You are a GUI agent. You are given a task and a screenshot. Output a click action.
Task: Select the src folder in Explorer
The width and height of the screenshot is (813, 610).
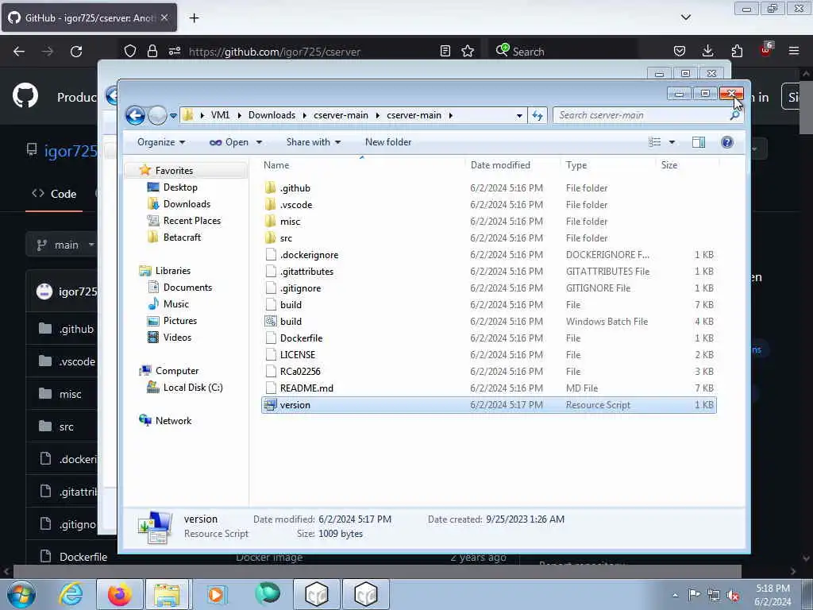tap(488, 238)
